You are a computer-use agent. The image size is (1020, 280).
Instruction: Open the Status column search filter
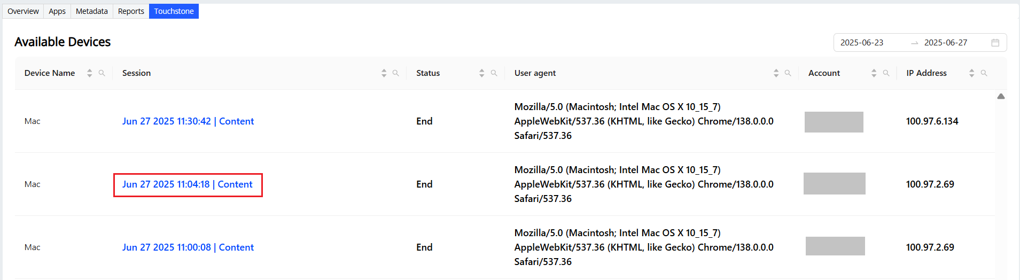coord(494,73)
